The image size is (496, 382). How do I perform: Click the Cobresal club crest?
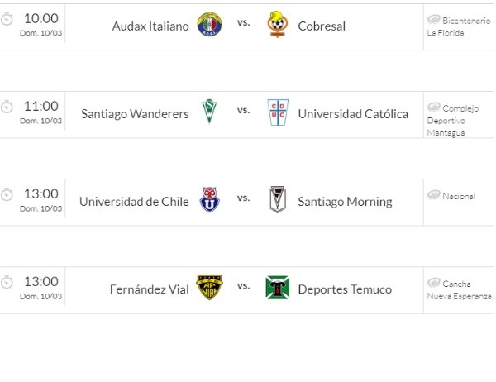(x=277, y=24)
